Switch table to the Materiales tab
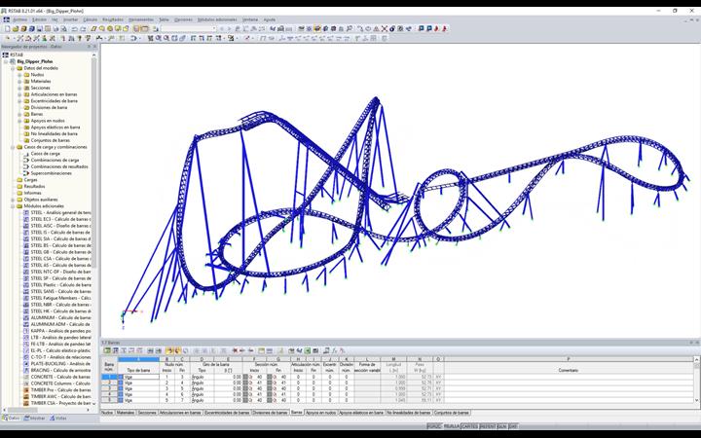The height and width of the screenshot is (438, 701). (x=126, y=413)
